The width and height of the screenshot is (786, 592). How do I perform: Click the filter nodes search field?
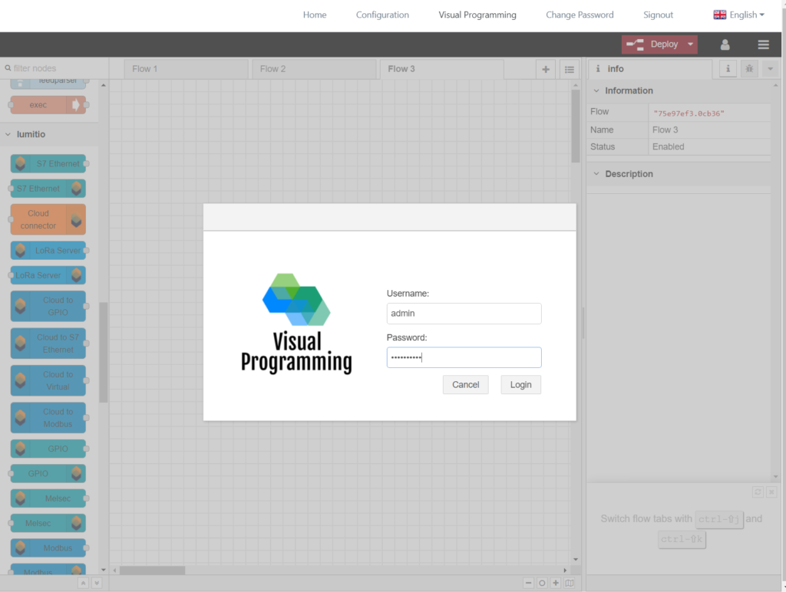coord(54,68)
